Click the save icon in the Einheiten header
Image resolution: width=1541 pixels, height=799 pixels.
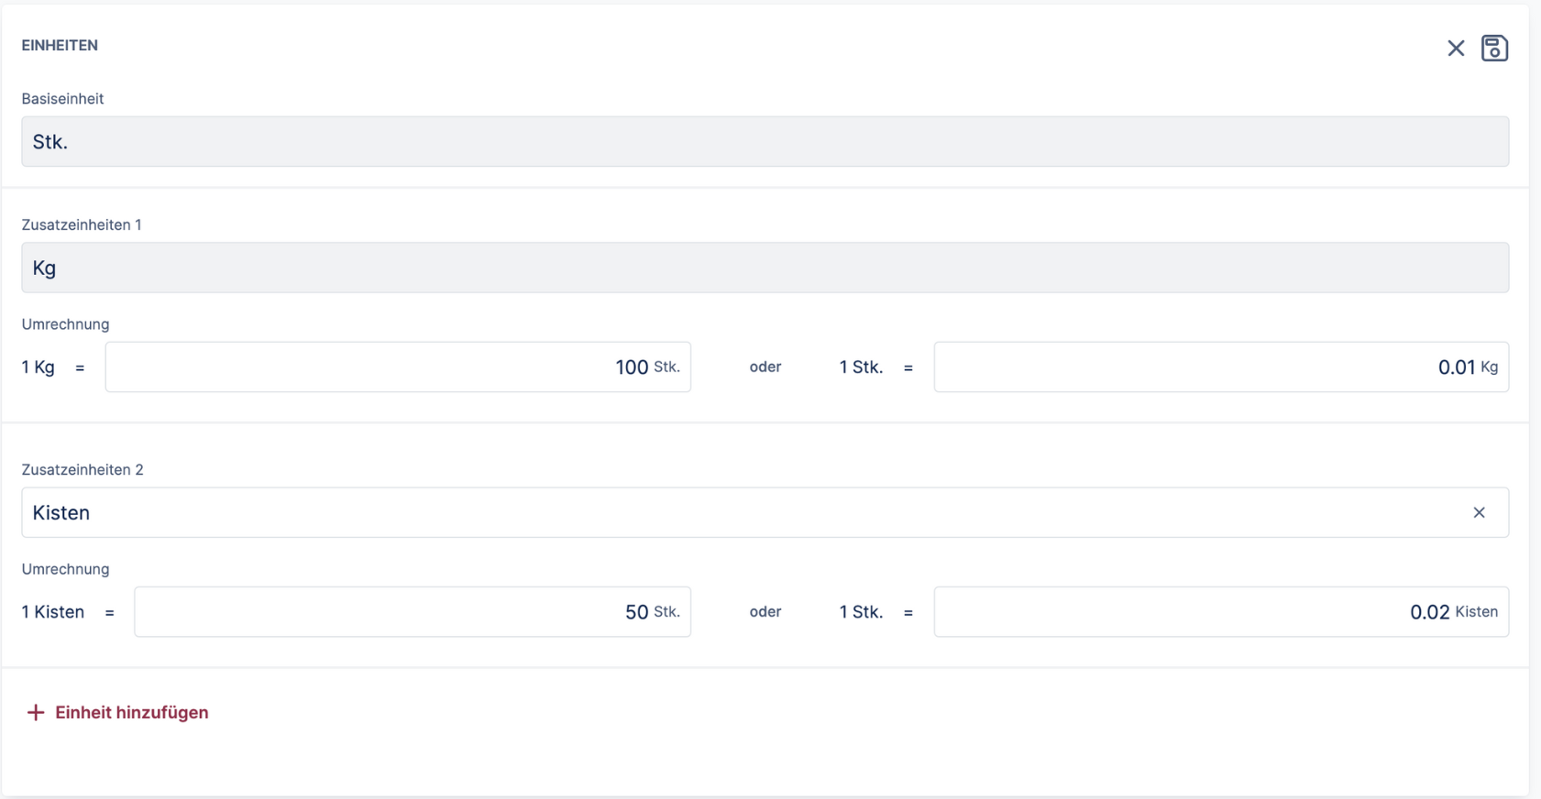pos(1494,48)
